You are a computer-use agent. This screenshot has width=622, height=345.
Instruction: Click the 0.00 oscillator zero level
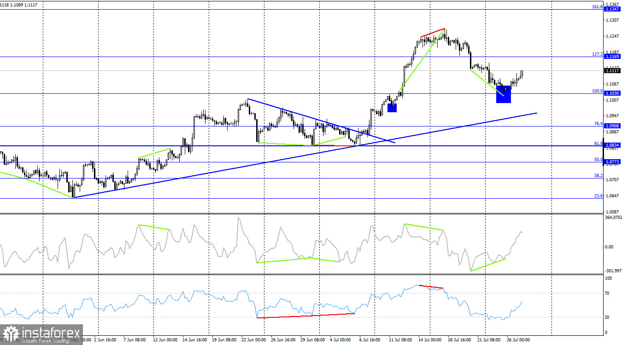(609, 247)
